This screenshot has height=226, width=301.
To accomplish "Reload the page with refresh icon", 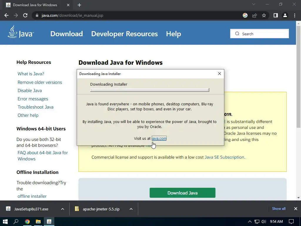I will [x=25, y=15].
